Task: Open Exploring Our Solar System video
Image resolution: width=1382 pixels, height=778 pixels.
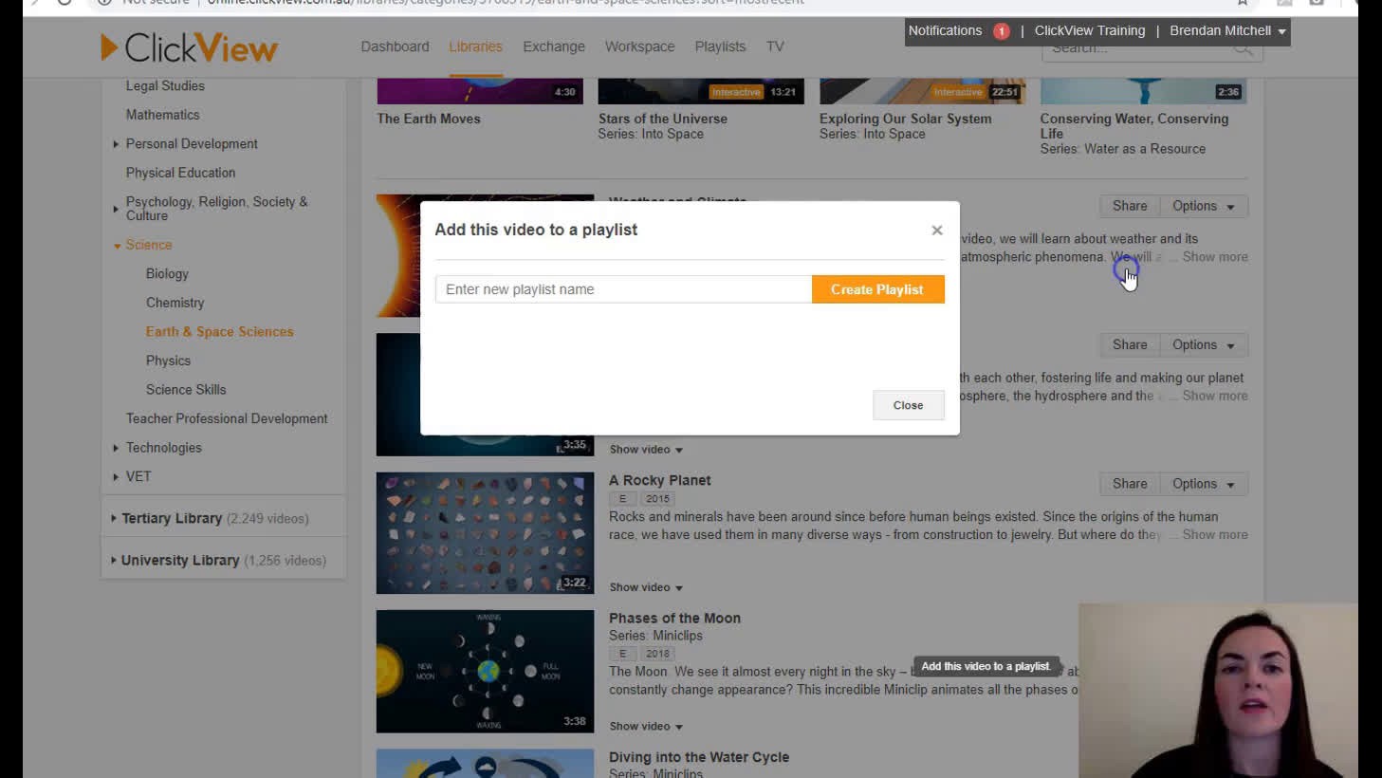Action: [x=906, y=119]
